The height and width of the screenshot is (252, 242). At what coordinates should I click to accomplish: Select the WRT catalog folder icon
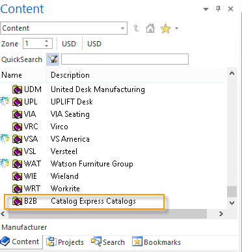click(x=17, y=189)
